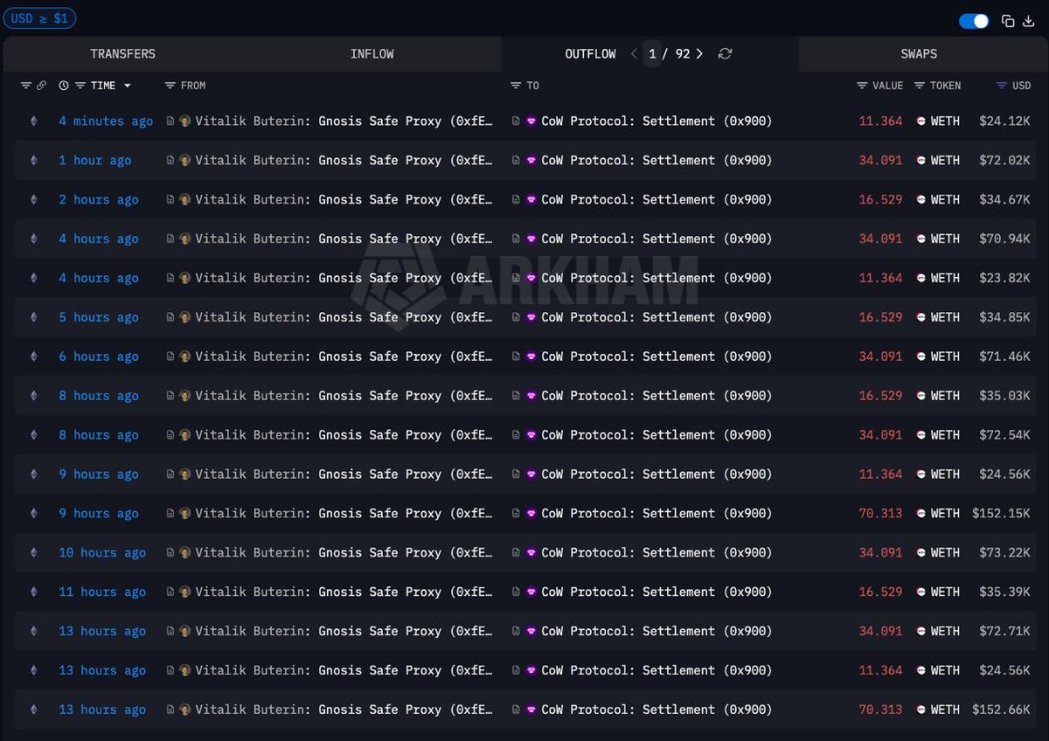Switch to the TRANSFERS tab

(x=123, y=54)
